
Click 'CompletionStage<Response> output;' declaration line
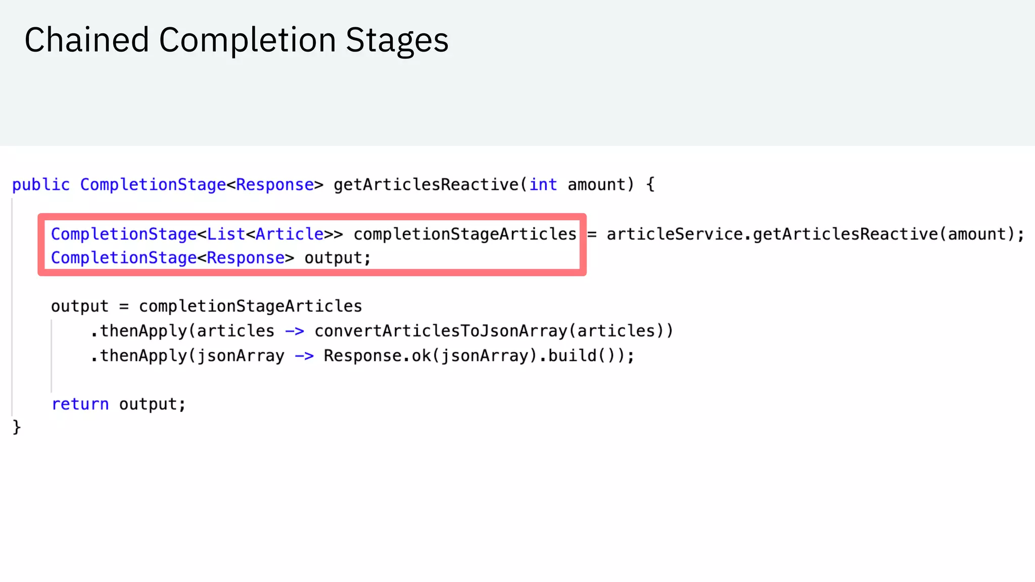tap(211, 258)
